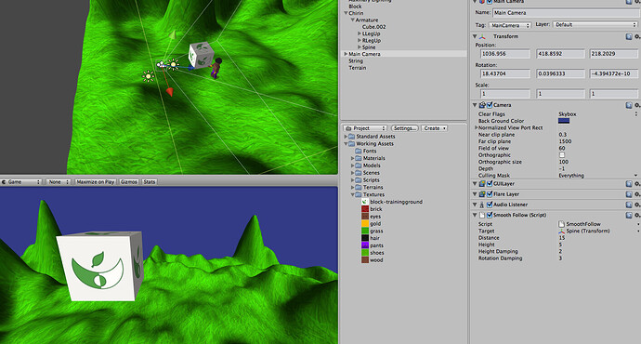Click the SmoothFollow script file icon
Image resolution: width=641 pixels, height=344 pixels.
[x=561, y=224]
